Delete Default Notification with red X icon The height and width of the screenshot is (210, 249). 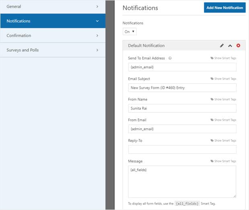click(x=238, y=45)
